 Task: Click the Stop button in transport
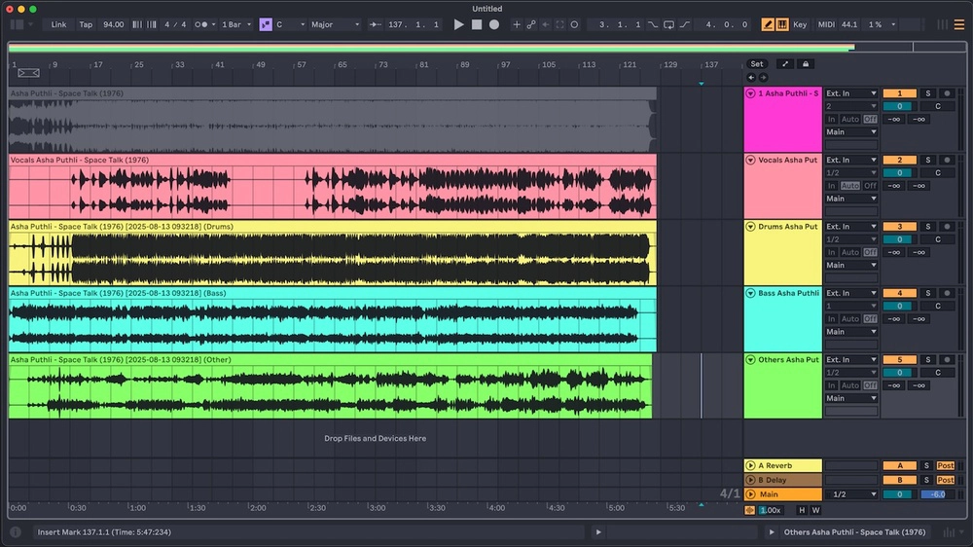pyautogui.click(x=477, y=24)
